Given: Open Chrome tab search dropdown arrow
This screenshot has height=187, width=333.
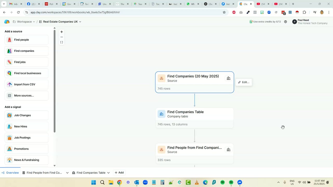Looking at the screenshot, I should coord(4,4).
